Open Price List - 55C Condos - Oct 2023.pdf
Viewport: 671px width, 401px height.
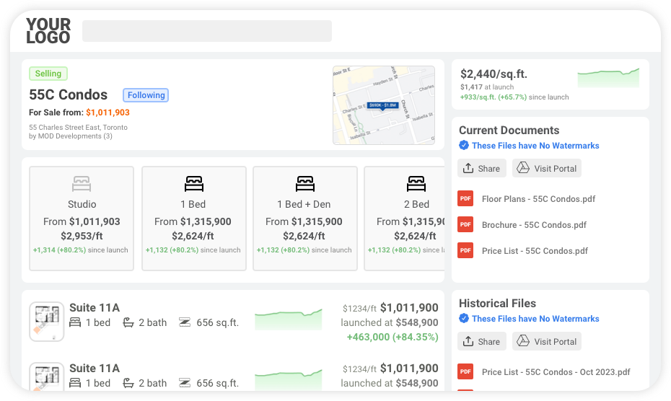click(556, 372)
